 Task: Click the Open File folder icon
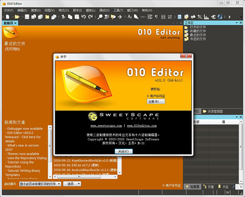click(x=17, y=17)
